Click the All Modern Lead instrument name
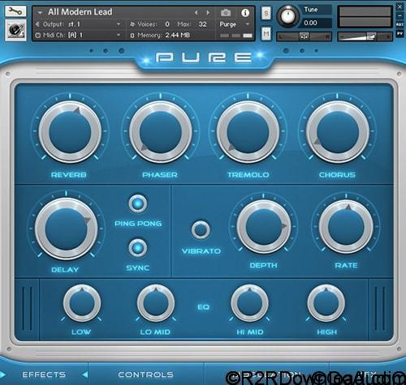 80,12
